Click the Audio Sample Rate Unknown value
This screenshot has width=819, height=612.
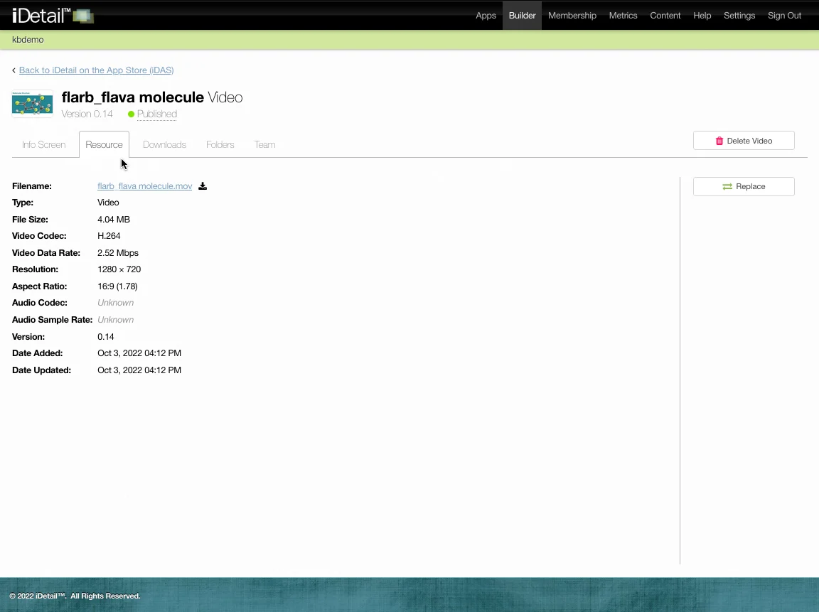115,320
